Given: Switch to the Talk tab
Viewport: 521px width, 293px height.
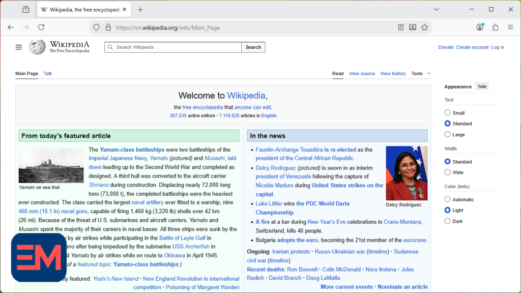Looking at the screenshot, I should click(x=47, y=73).
